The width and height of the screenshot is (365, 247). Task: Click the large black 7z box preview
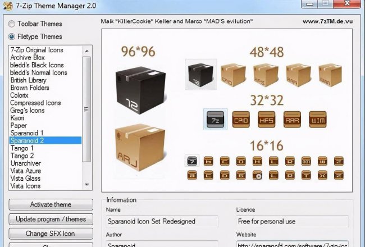pyautogui.click(x=140, y=90)
